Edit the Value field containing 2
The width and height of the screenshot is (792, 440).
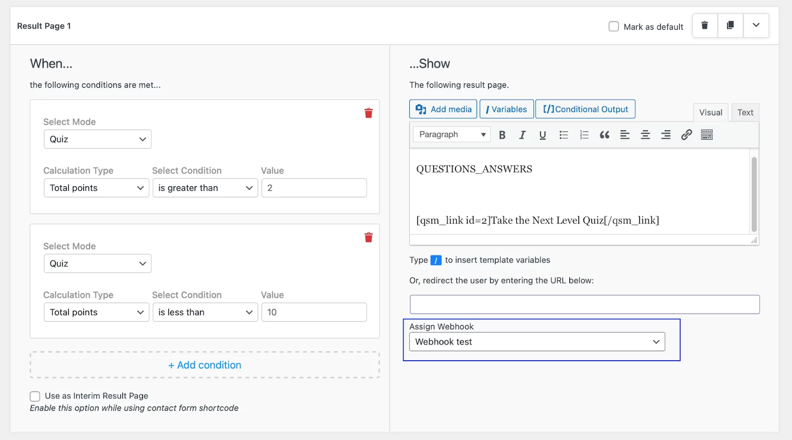click(x=314, y=188)
